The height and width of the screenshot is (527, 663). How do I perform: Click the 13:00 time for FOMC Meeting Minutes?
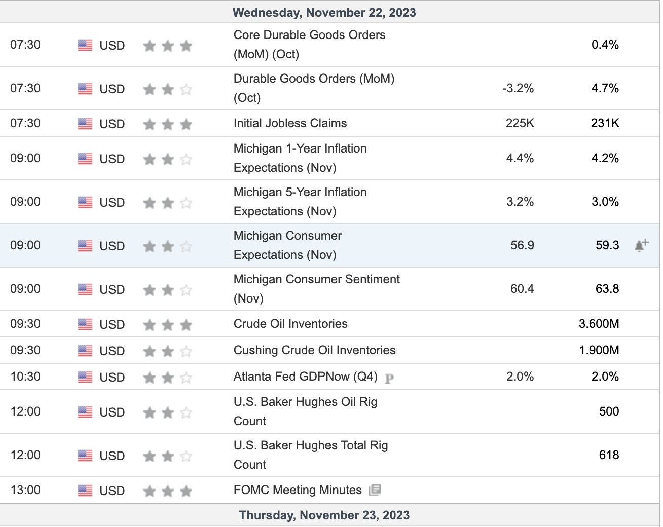(x=25, y=490)
